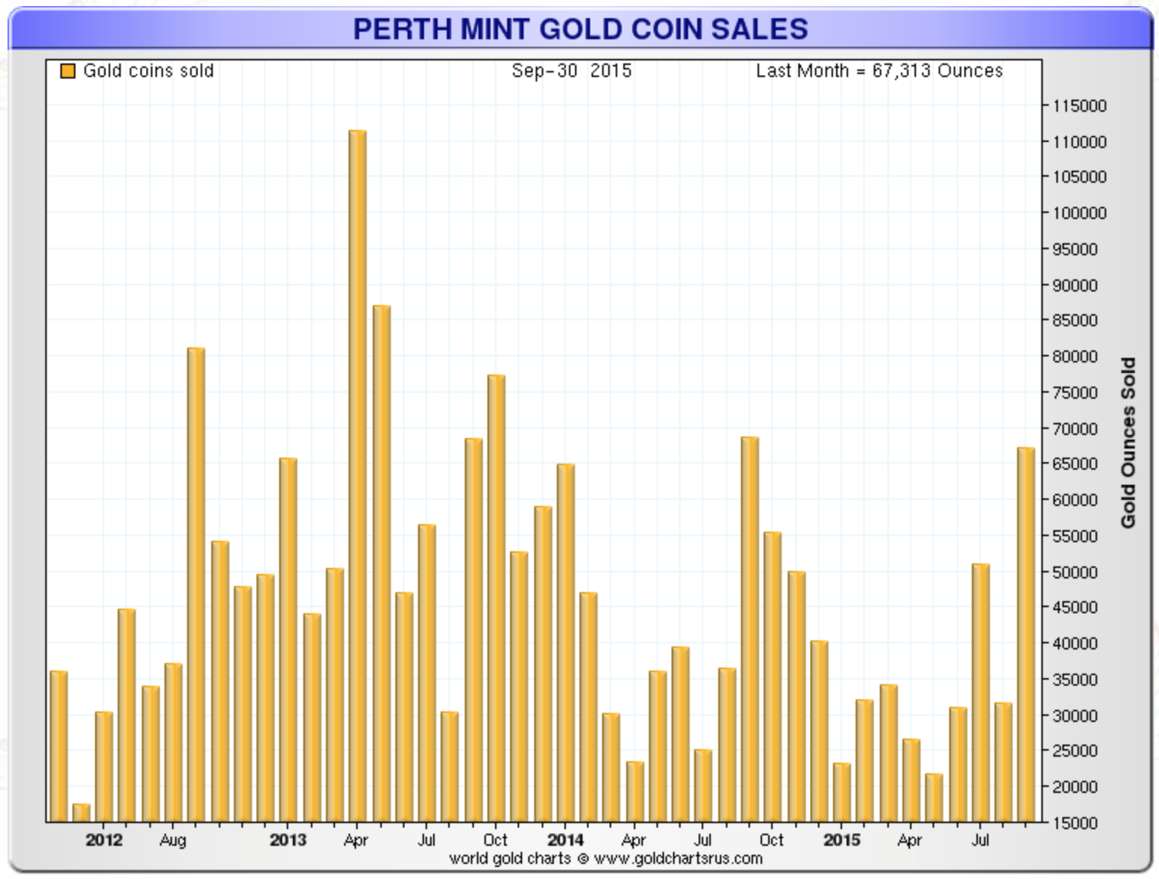This screenshot has height=879, width=1159.
Task: Click the 2013 x-axis year label
Action: [x=288, y=840]
